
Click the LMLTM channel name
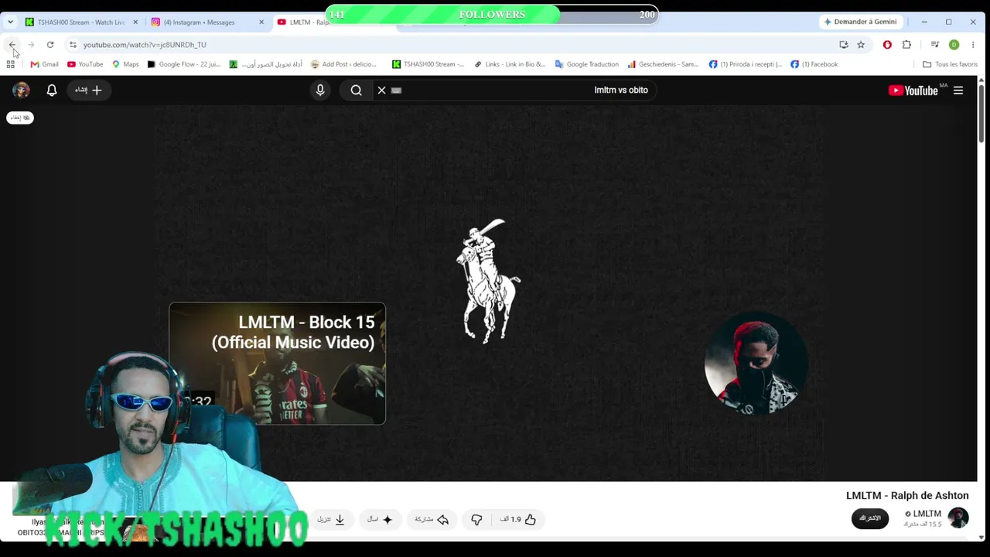[927, 514]
